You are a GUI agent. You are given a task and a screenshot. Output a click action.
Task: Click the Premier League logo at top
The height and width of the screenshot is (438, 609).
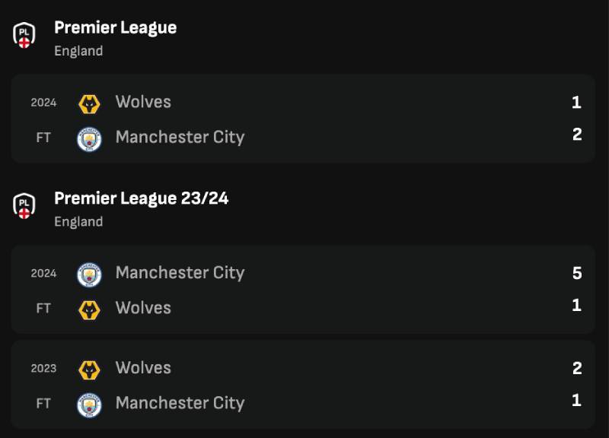coord(24,34)
